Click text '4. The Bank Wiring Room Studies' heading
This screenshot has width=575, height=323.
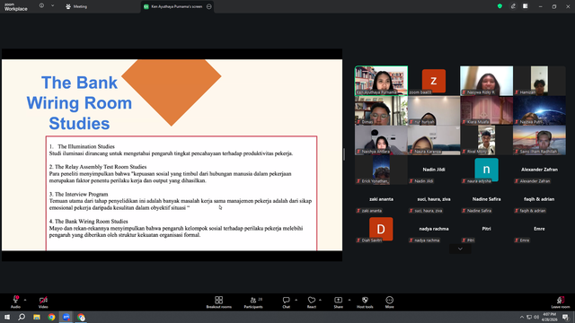88,222
